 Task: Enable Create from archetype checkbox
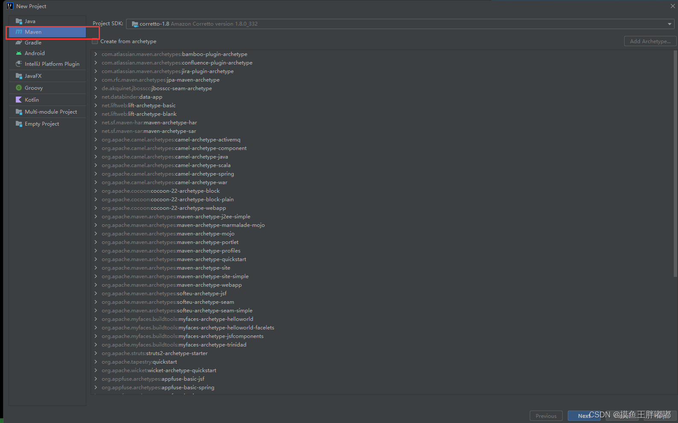coord(95,41)
